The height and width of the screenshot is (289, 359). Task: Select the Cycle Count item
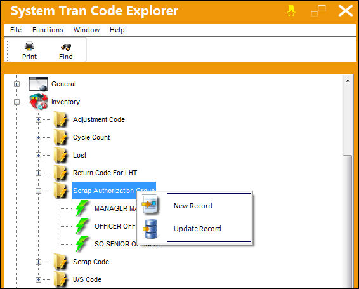tap(91, 137)
